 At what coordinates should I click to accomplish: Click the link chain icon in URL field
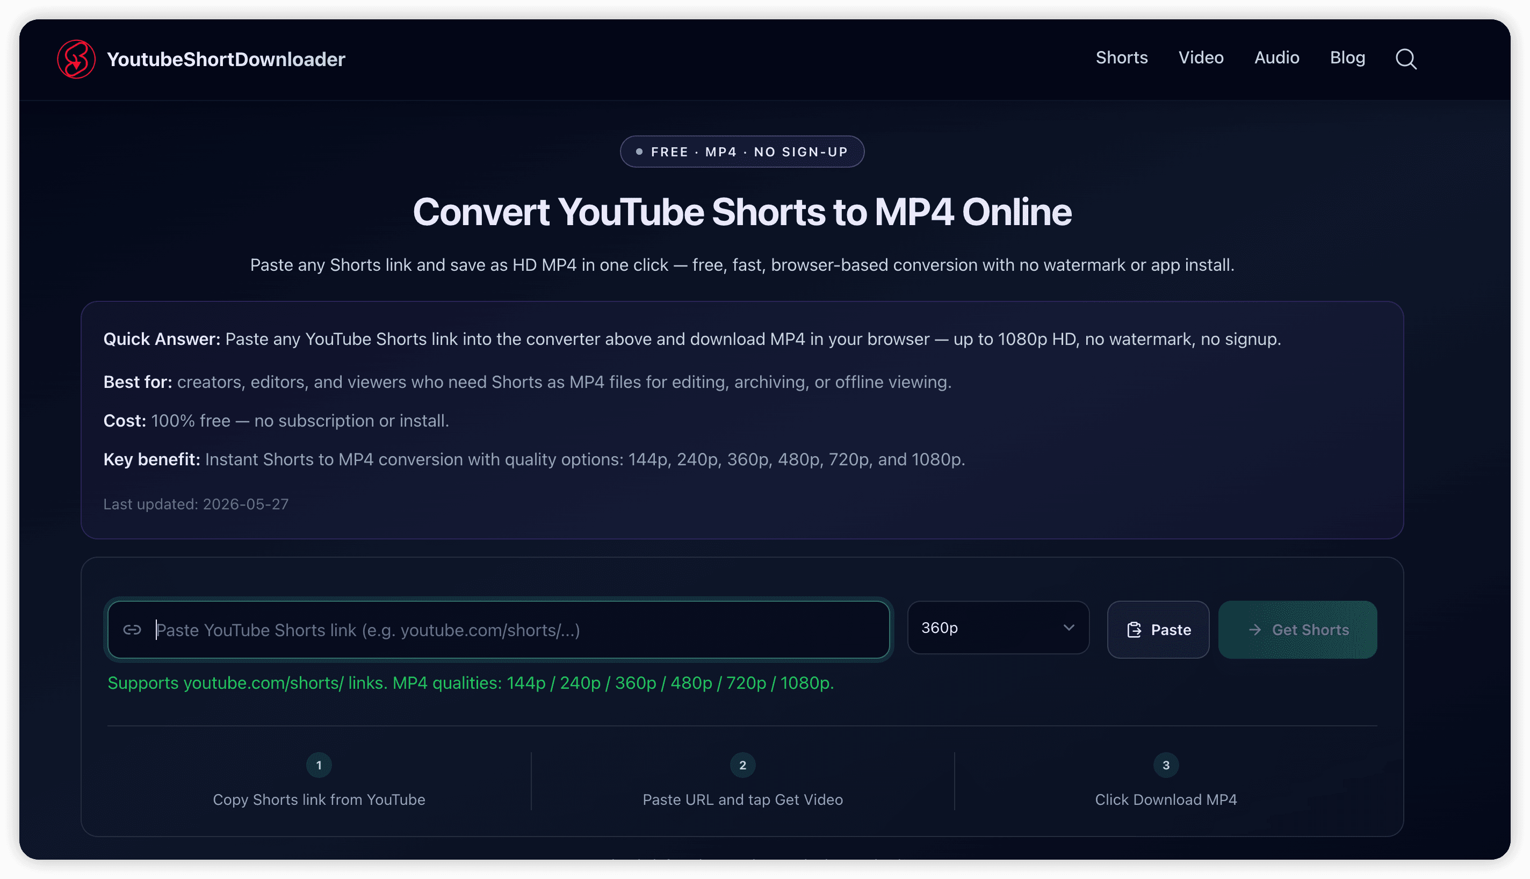click(x=132, y=630)
